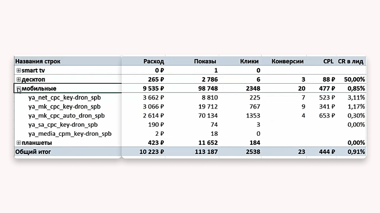Click the Расход column header
The image size is (380, 213).
click(154, 62)
